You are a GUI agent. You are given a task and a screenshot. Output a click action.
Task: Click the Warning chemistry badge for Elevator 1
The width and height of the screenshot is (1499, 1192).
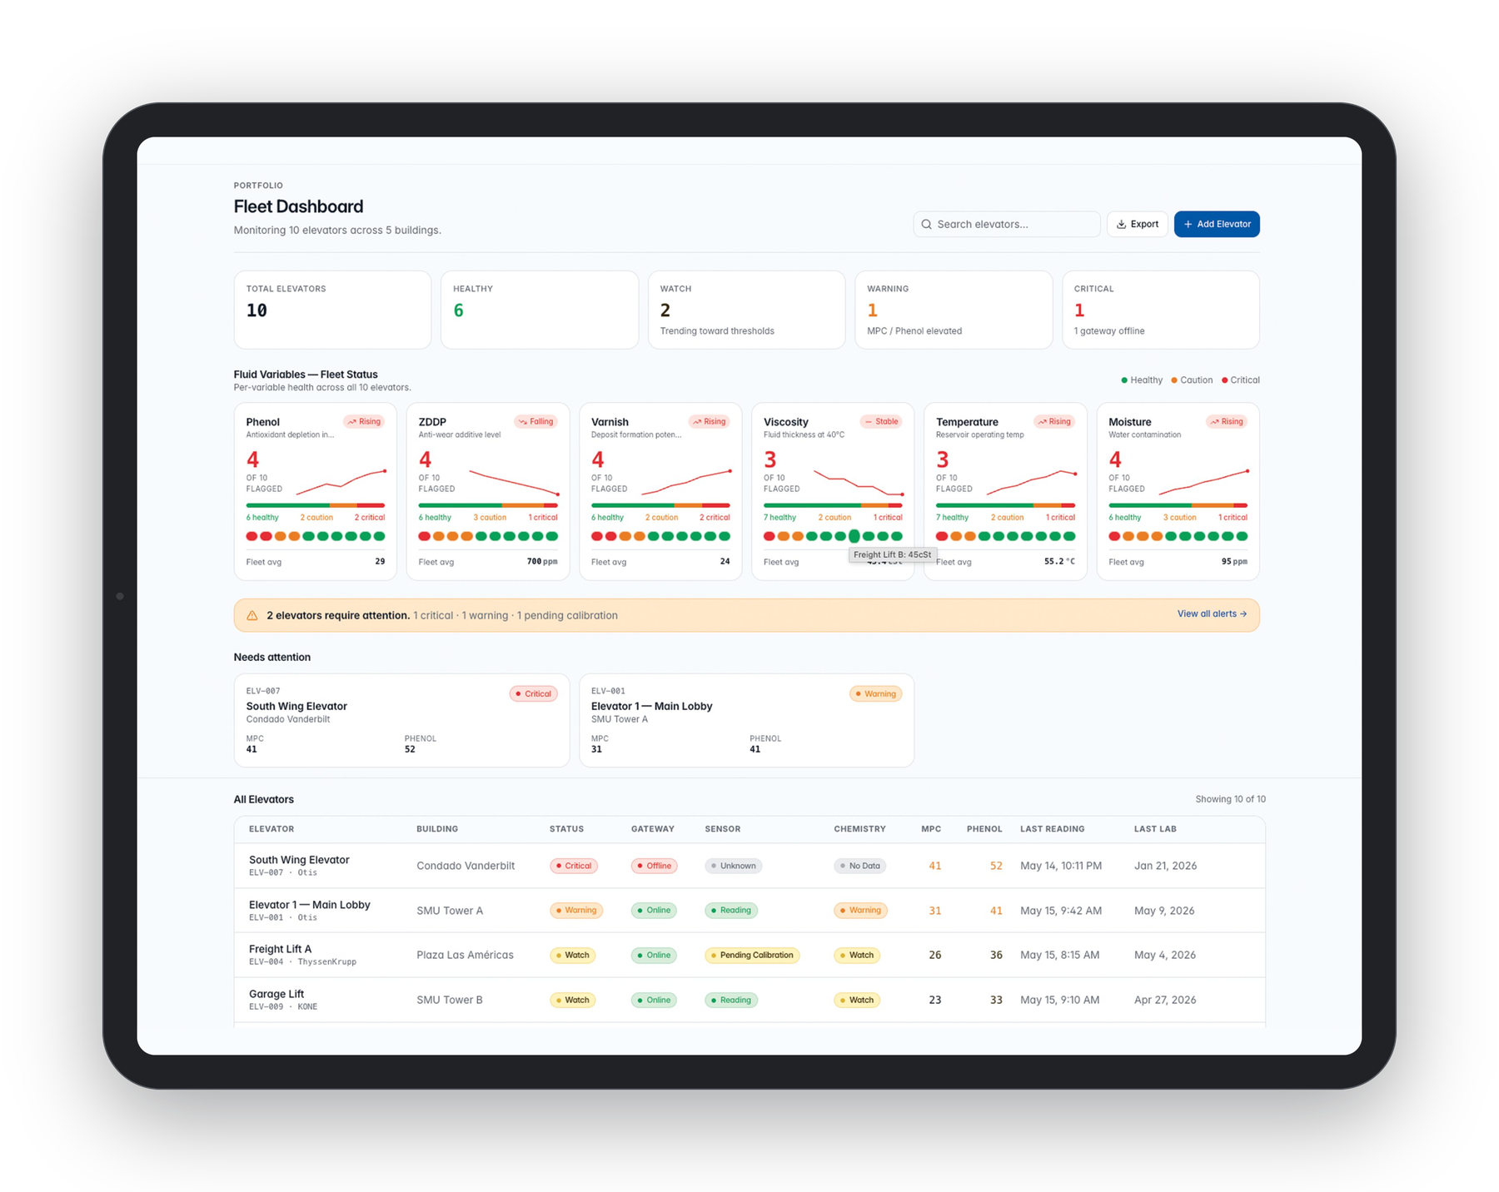tap(860, 911)
